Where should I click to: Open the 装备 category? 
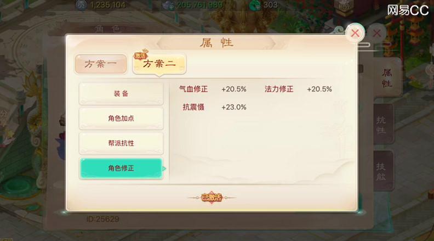pyautogui.click(x=121, y=93)
